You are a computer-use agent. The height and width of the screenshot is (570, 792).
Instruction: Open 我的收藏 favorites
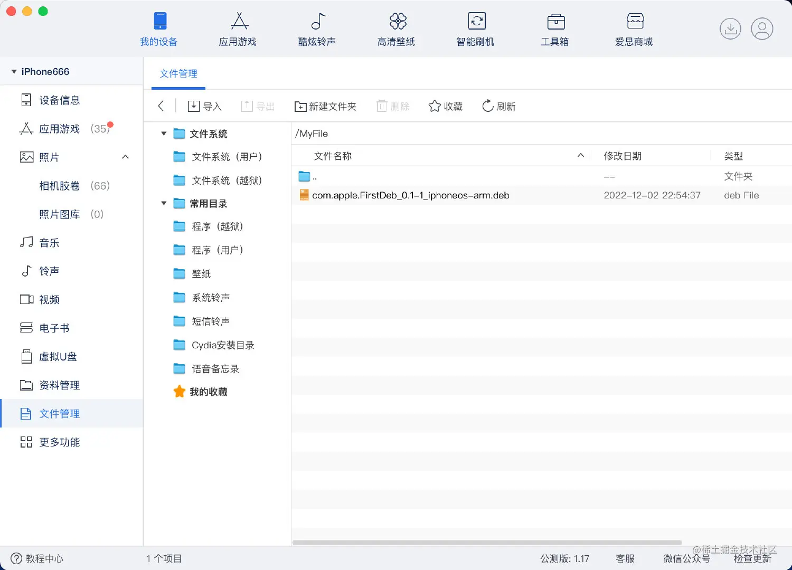click(x=201, y=392)
